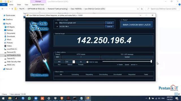This screenshot has height=101, width=181.
Task: Open Settings gear from the taskbar
Action: tap(49, 98)
